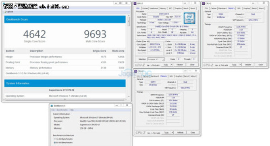The image size is (270, 146).
Task: Click the title bar icon of CPU-Z window showing the Intel logo
Action: pos(135,4)
